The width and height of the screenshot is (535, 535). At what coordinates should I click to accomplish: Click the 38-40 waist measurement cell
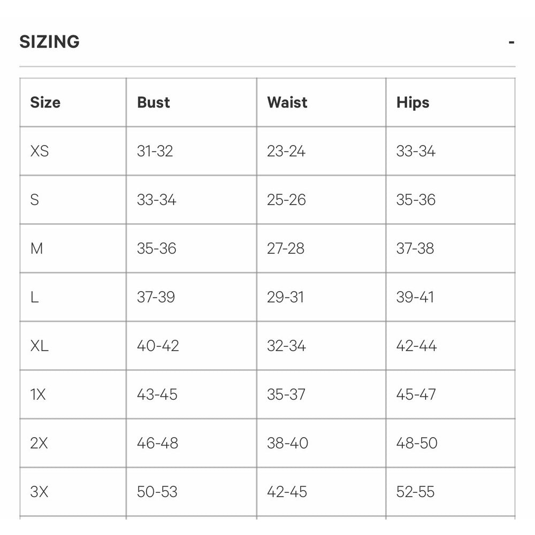pos(287,444)
